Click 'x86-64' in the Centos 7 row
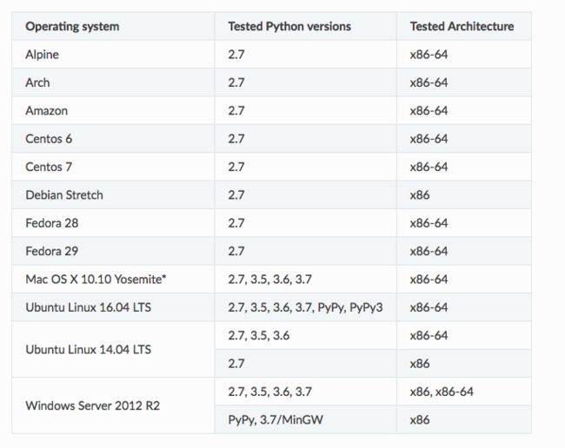Image resolution: width=565 pixels, height=448 pixels. pyautogui.click(x=429, y=167)
